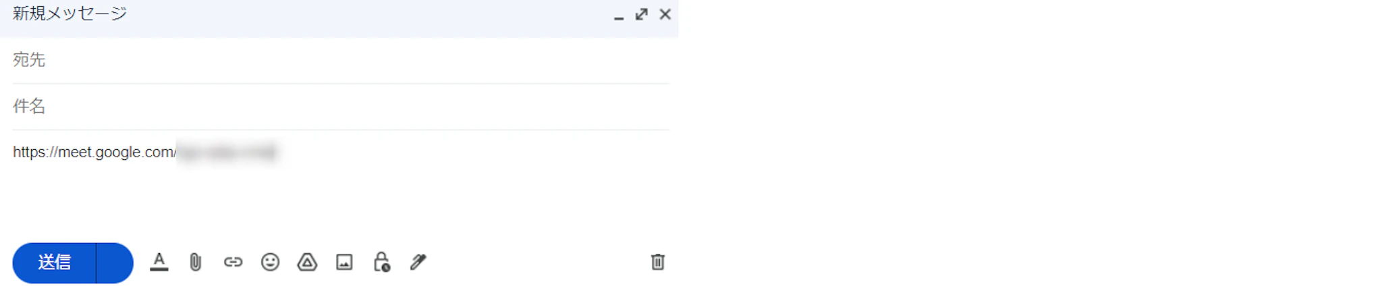Minimize the 新規メッセージ compose window
The height and width of the screenshot is (295, 1382).
[x=619, y=15]
